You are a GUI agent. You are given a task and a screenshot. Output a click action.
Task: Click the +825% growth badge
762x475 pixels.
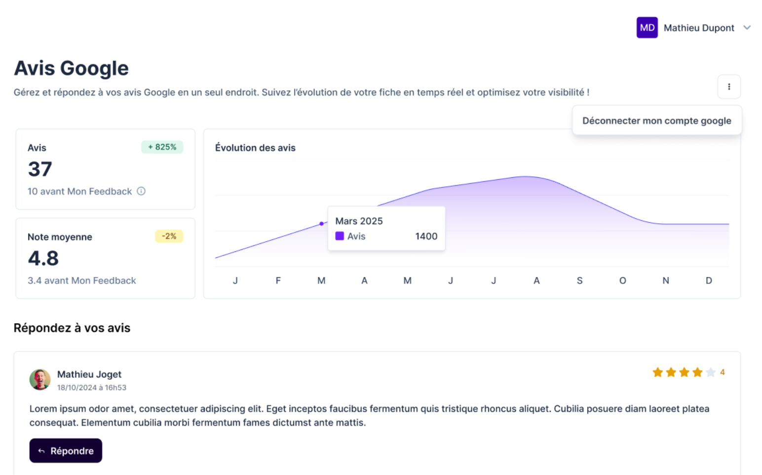[x=162, y=147]
